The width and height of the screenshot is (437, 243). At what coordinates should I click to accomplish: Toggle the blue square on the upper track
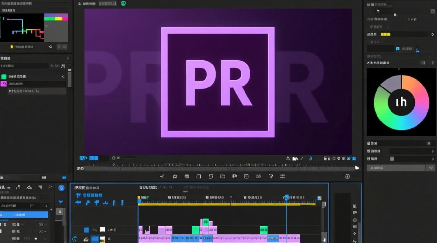(x=86, y=230)
